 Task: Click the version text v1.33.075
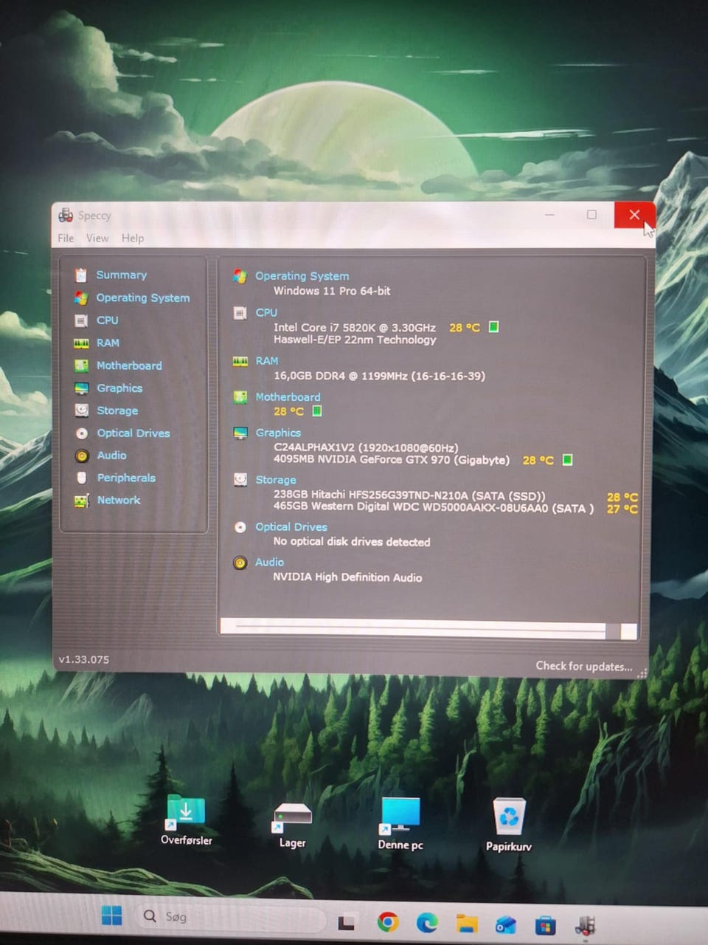point(84,659)
